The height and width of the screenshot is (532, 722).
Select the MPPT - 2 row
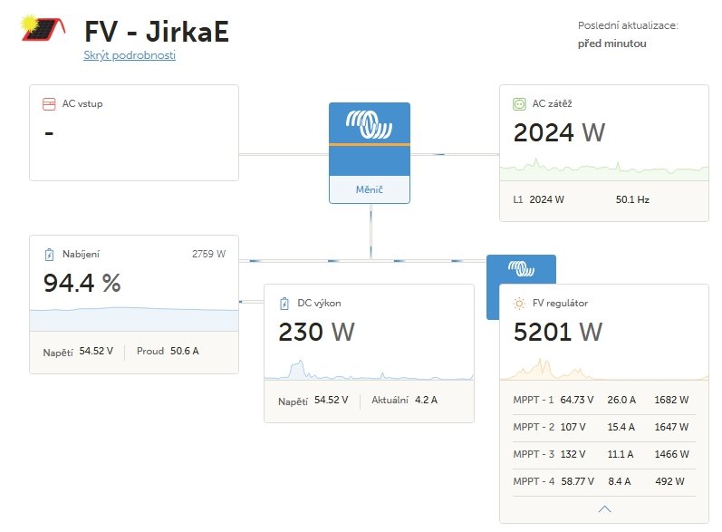tap(604, 427)
